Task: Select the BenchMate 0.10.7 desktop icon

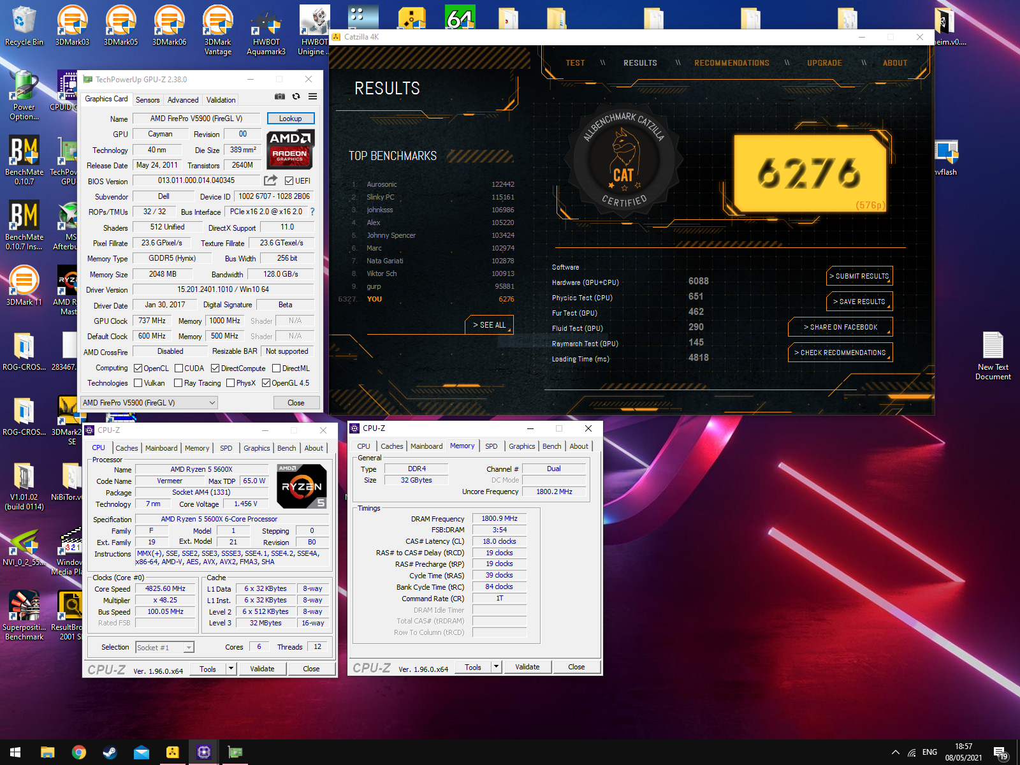Action: tap(24, 161)
